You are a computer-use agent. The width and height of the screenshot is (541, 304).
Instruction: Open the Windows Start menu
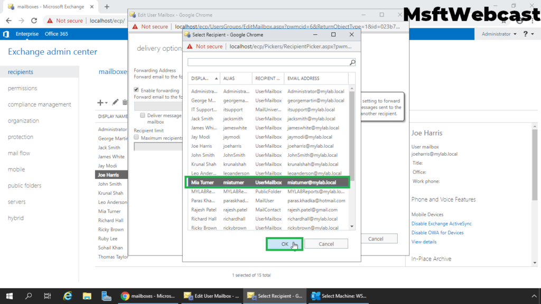click(x=10, y=296)
